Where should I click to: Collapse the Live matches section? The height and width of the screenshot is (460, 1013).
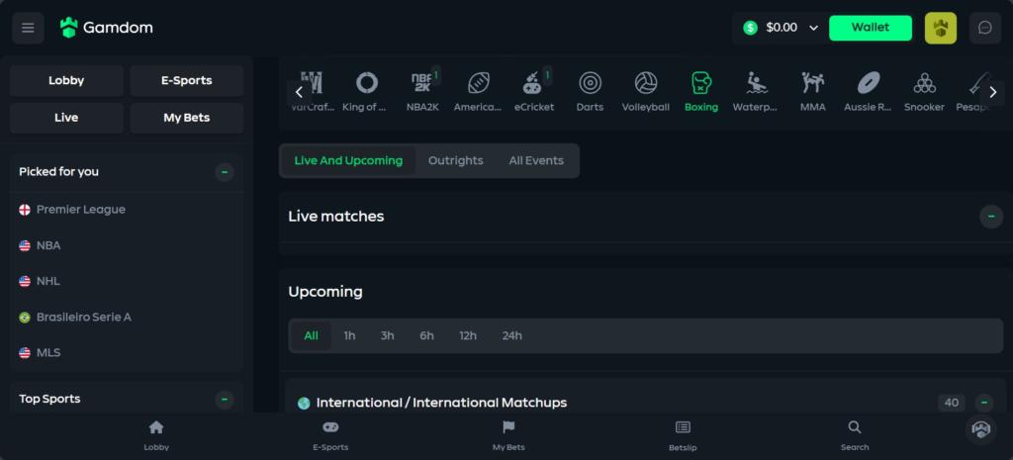[x=991, y=217]
